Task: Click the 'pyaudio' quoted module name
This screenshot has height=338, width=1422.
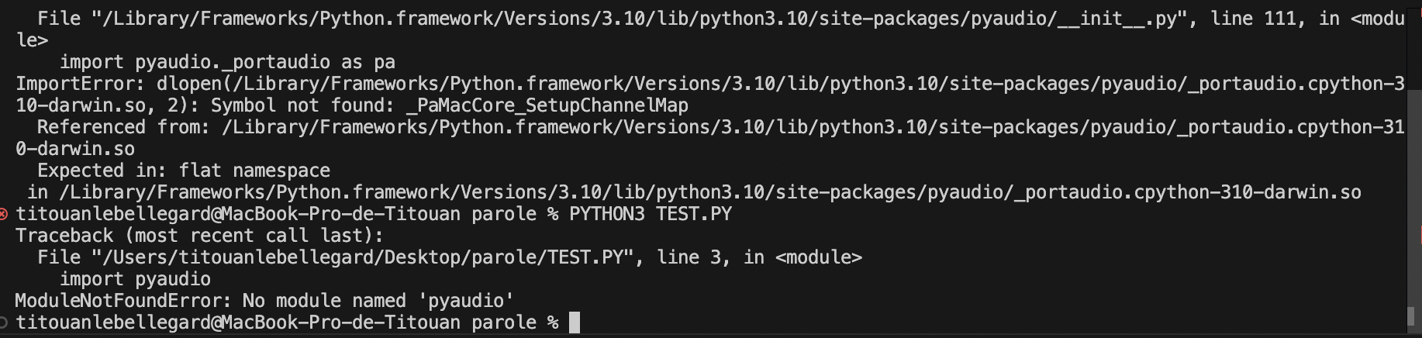Action: pyautogui.click(x=471, y=301)
